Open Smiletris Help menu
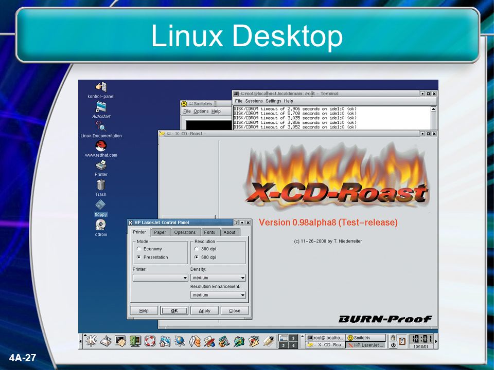Viewport: 494px width, 370px height. pyautogui.click(x=216, y=112)
